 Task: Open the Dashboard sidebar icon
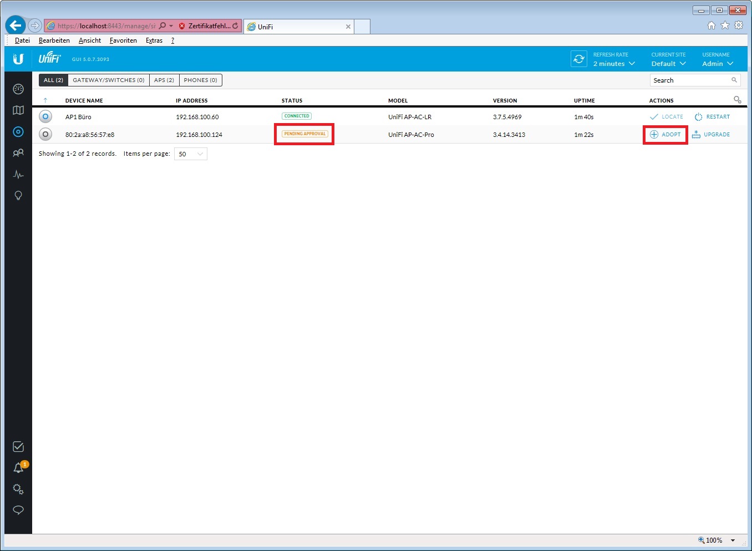[x=18, y=89]
